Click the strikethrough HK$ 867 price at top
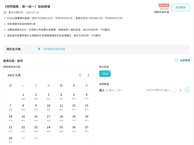Screen dimensions: 194x145 [x=165, y=9]
